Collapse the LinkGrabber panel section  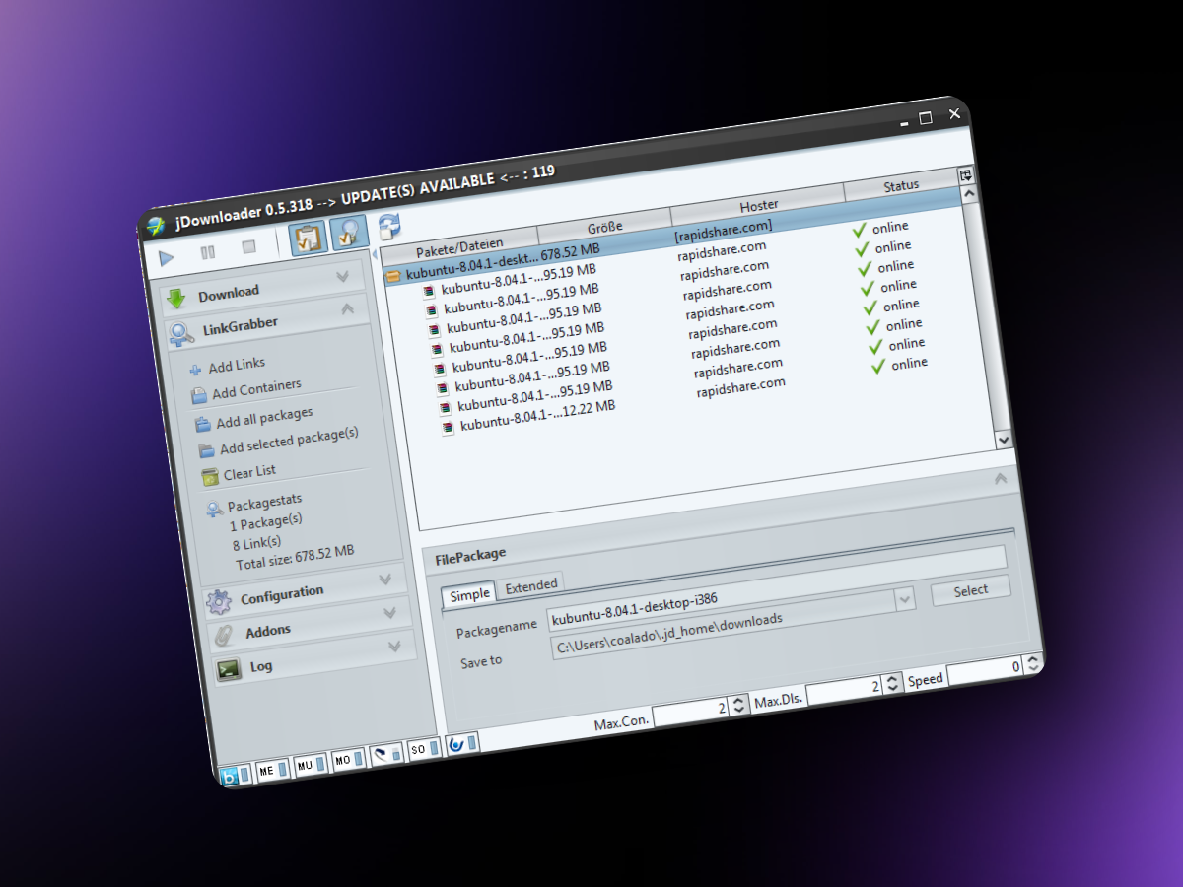(x=348, y=308)
